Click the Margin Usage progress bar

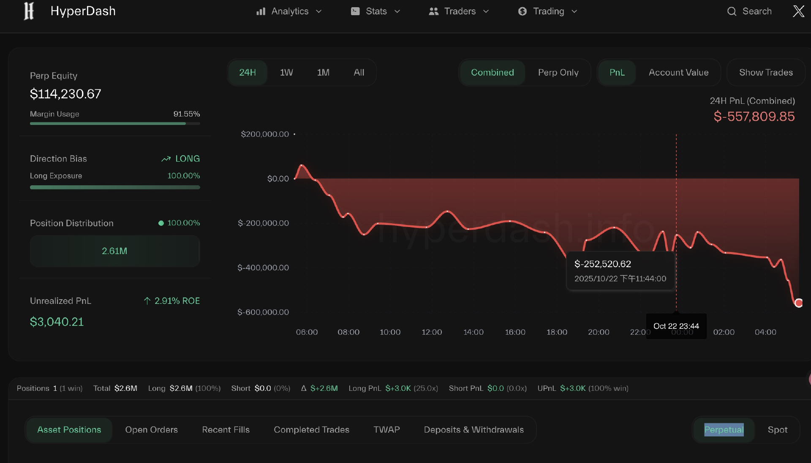pyautogui.click(x=115, y=124)
